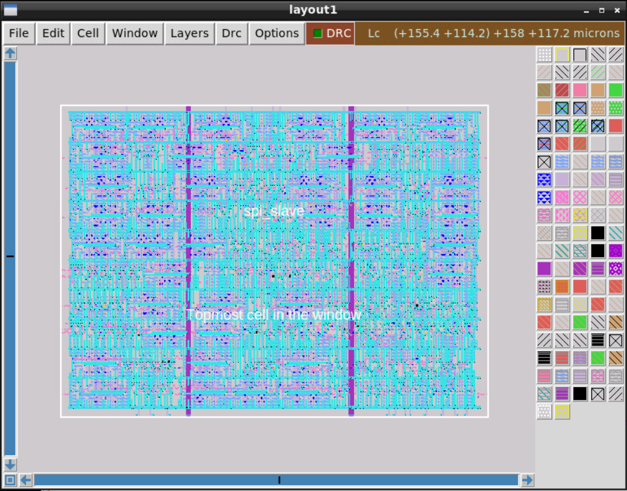The image size is (627, 491).
Task: Select the yellow-outlined swatch in the top row
Action: coord(562,55)
